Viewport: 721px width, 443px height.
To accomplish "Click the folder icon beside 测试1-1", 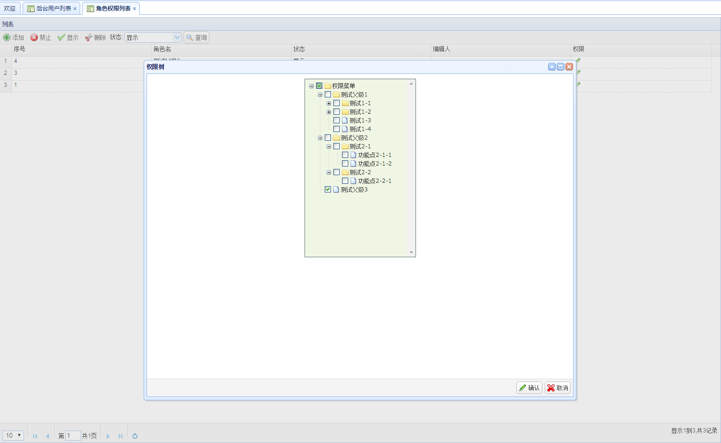I will (x=345, y=103).
